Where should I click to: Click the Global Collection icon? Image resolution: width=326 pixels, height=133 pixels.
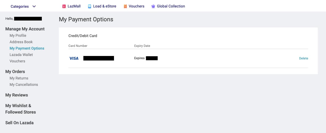click(153, 6)
